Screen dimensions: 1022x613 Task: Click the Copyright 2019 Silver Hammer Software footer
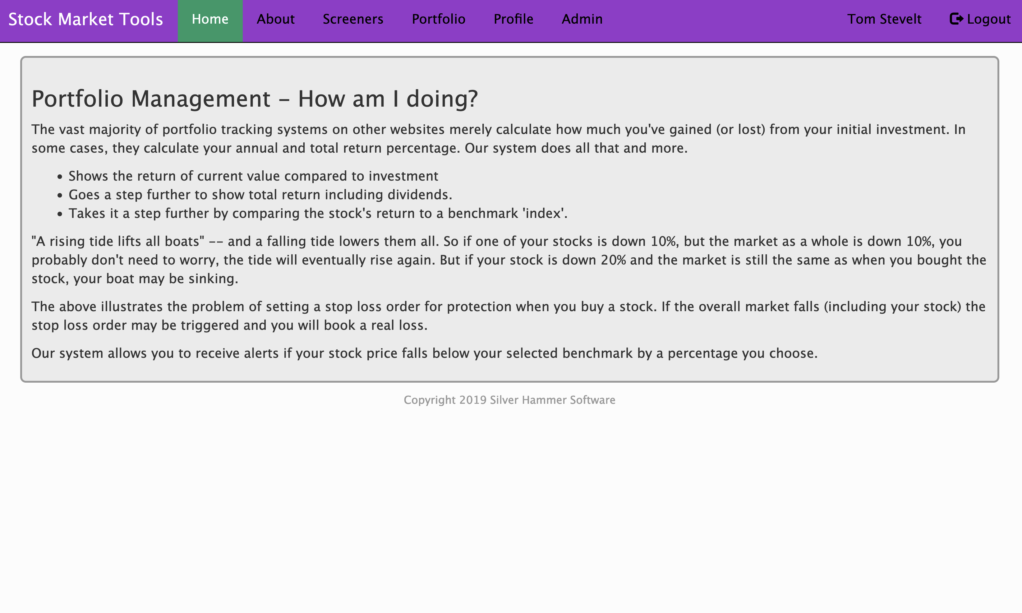tap(509, 400)
